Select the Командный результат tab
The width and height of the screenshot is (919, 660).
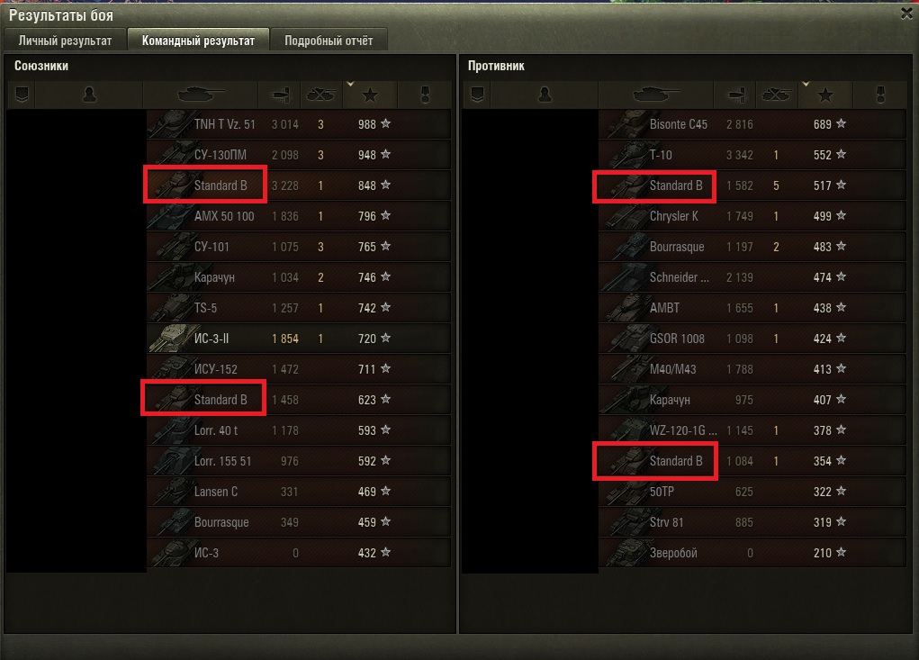pyautogui.click(x=198, y=41)
